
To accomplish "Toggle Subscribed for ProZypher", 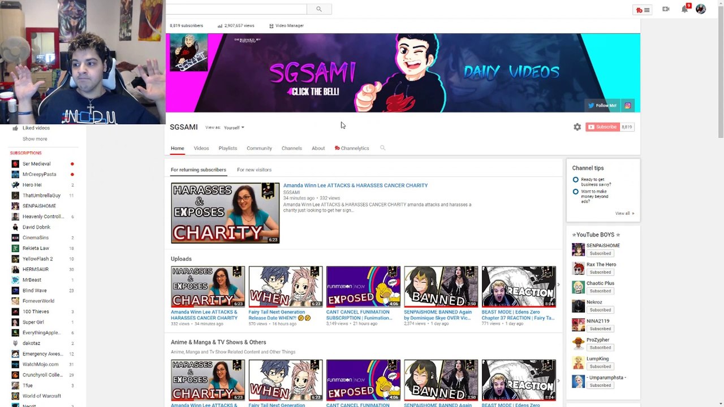I will pyautogui.click(x=600, y=347).
